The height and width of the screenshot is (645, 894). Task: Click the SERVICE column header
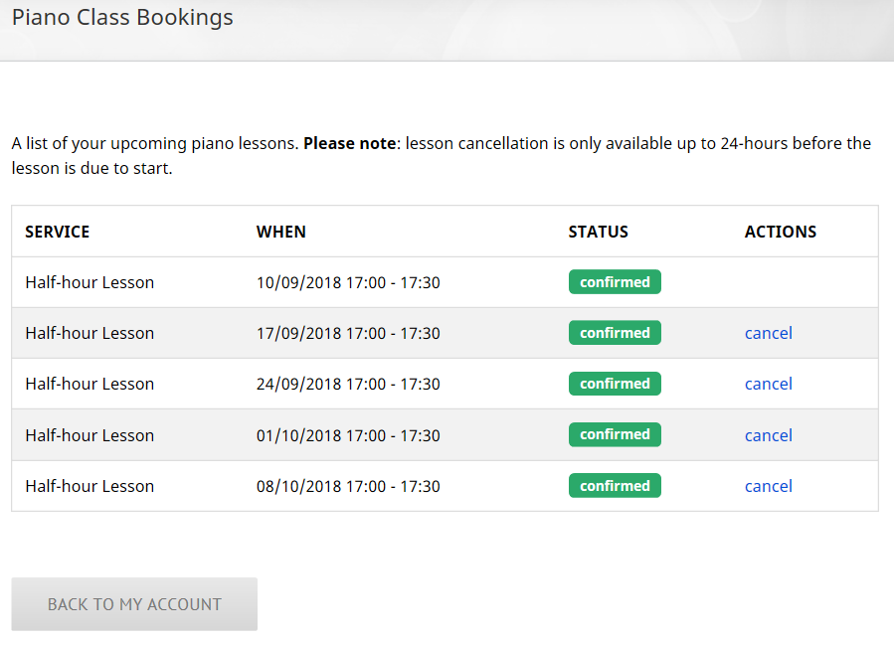pyautogui.click(x=57, y=231)
